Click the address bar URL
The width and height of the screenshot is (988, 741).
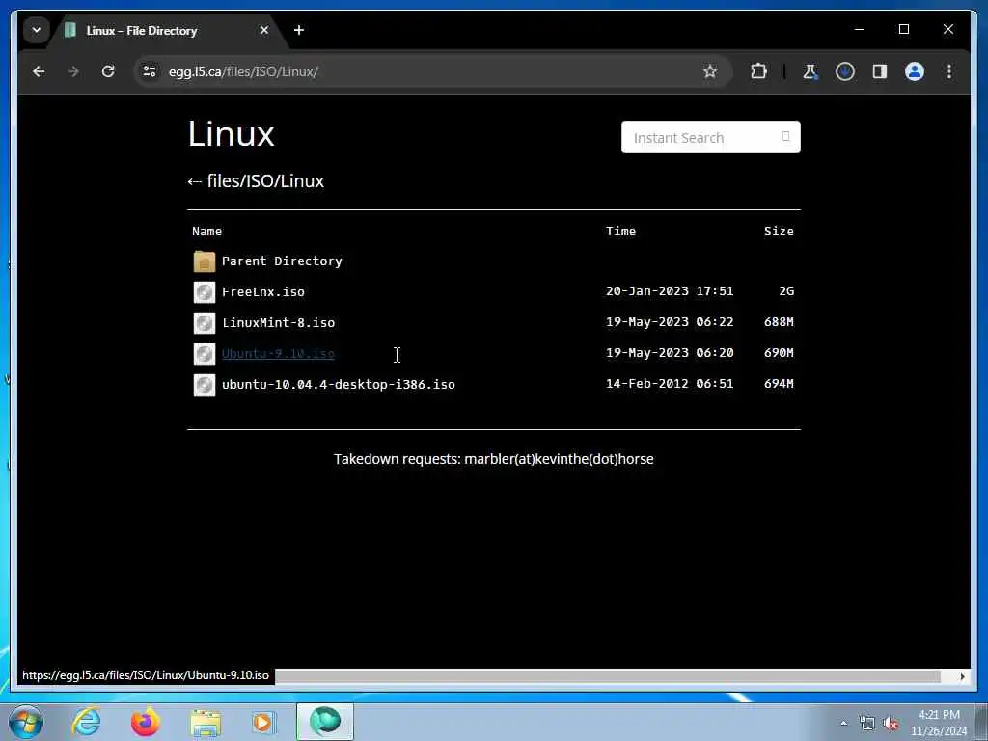[x=243, y=71]
